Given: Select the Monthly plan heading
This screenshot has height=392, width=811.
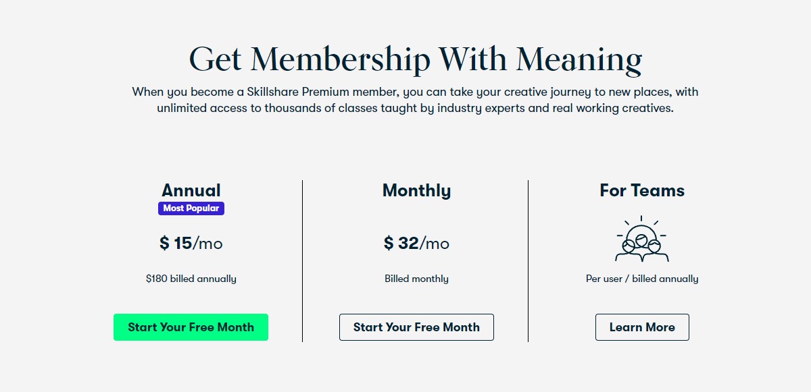Looking at the screenshot, I should point(416,190).
